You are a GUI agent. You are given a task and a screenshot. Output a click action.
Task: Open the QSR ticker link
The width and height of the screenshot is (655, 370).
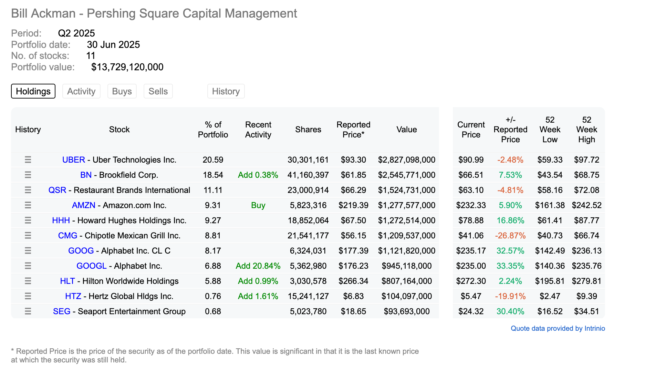[x=57, y=190]
